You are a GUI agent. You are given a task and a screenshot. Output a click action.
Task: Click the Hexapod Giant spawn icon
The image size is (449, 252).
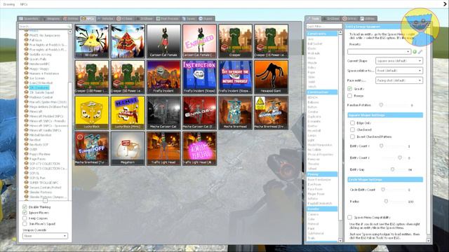pos(271,77)
